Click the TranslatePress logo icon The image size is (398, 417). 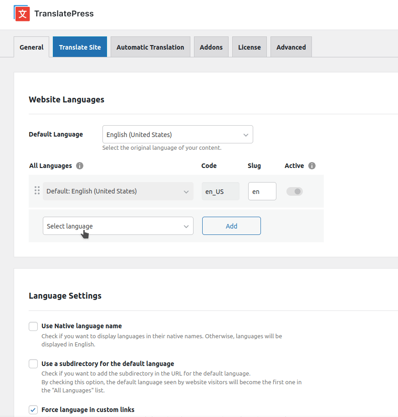click(22, 13)
